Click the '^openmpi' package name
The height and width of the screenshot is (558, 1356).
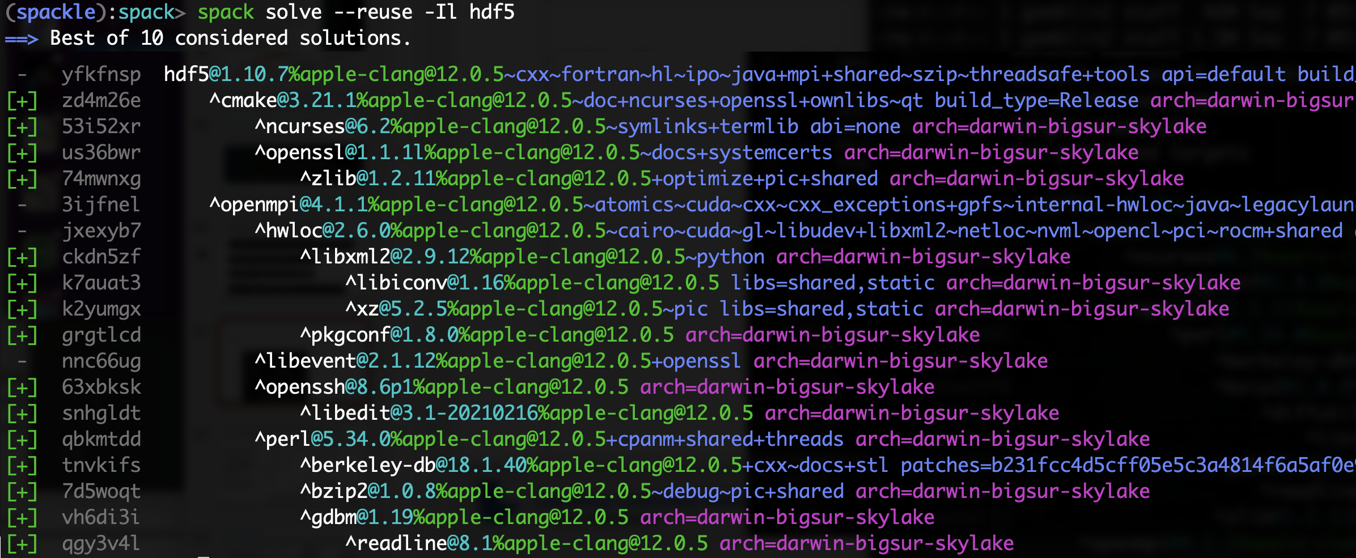point(254,205)
